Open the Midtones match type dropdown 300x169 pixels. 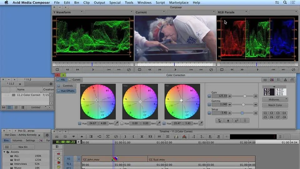click(275, 100)
